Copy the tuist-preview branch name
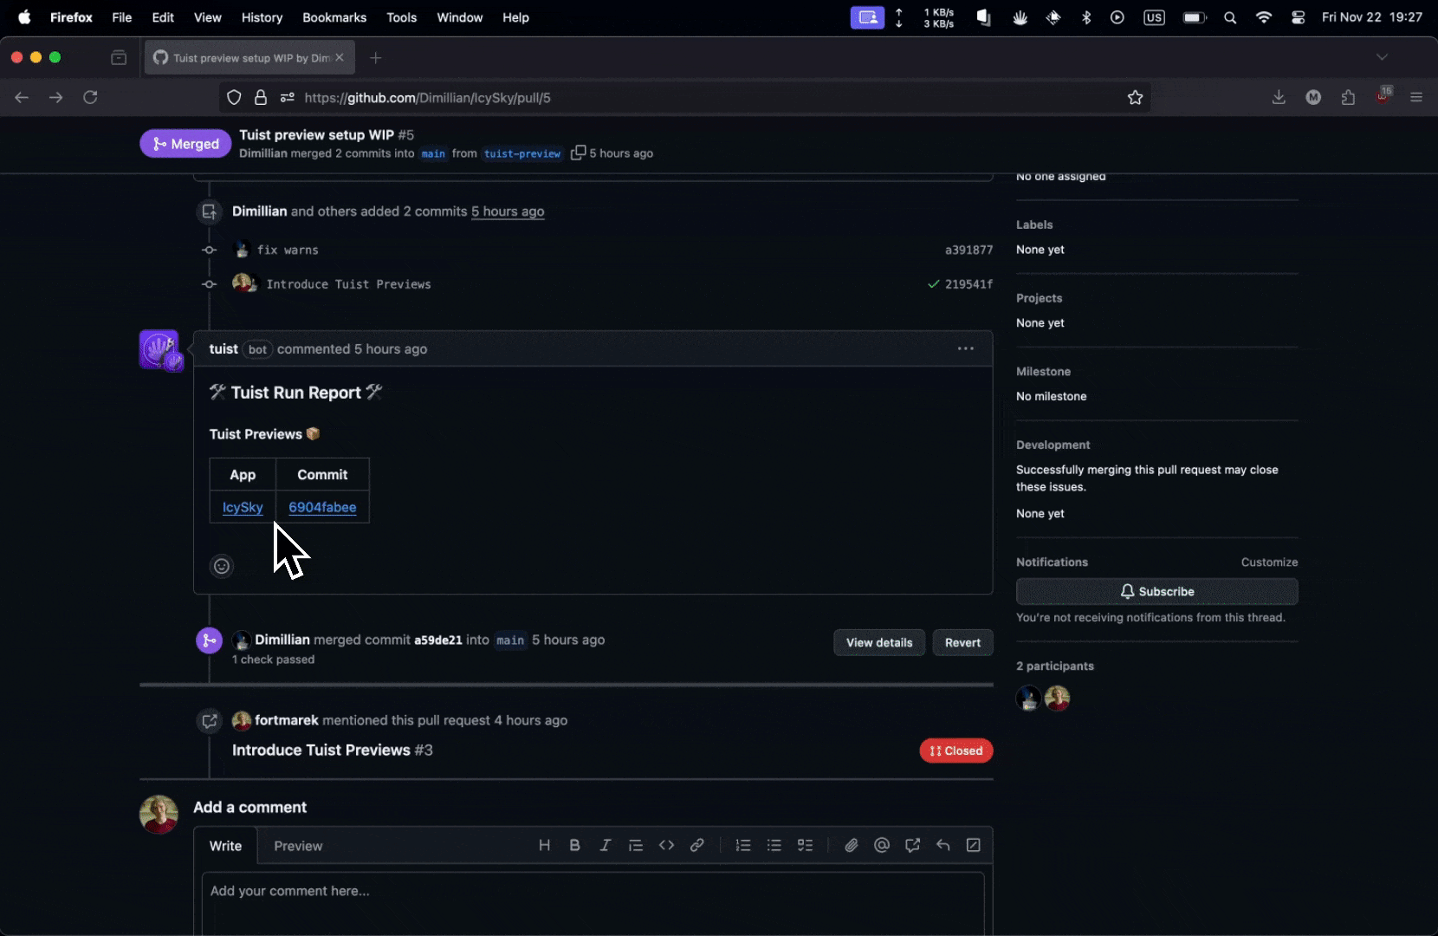 [578, 153]
